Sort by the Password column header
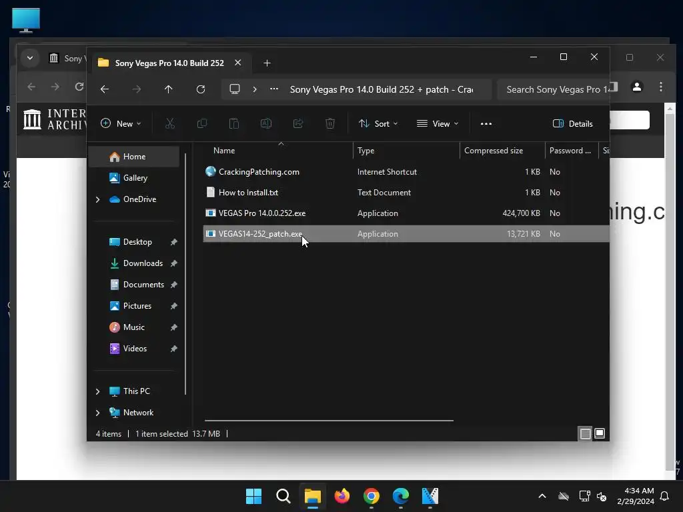This screenshot has width=683, height=512. (x=572, y=151)
